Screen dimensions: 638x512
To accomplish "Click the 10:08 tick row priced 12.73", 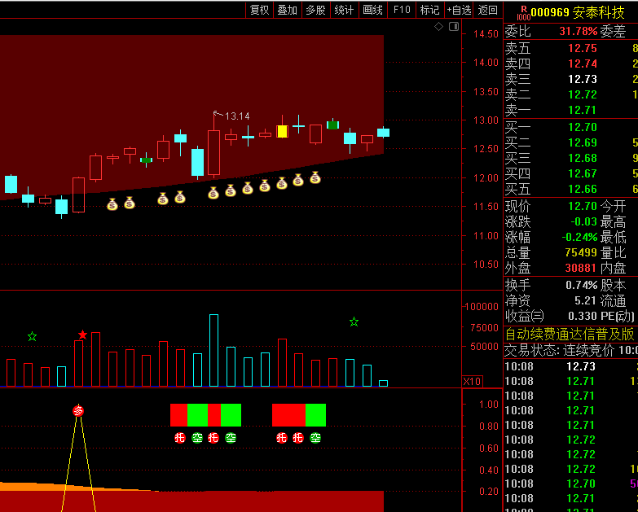I will coord(571,366).
